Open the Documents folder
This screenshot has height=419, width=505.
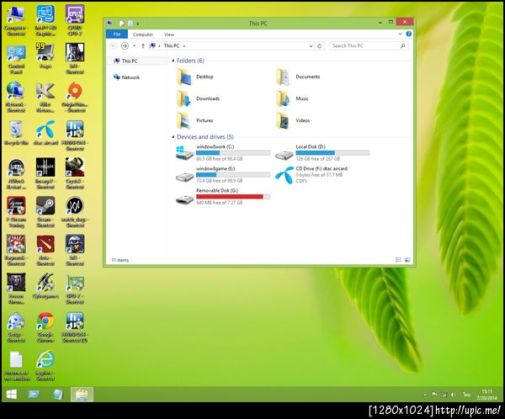coord(298,77)
